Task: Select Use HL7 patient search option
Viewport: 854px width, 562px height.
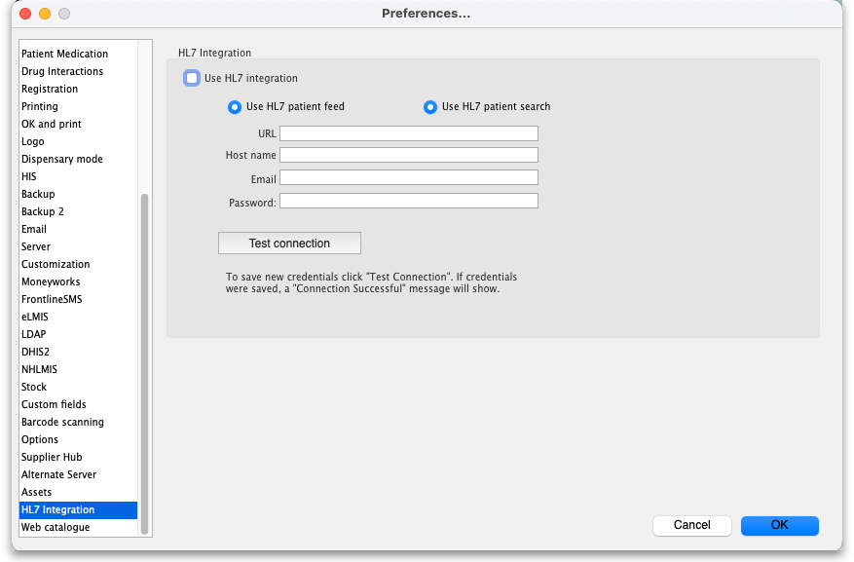Action: pyautogui.click(x=429, y=107)
